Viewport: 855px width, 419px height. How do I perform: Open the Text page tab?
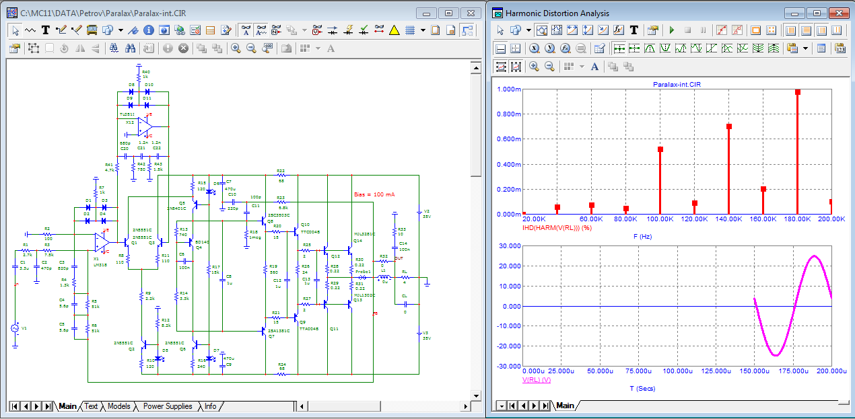pyautogui.click(x=91, y=406)
